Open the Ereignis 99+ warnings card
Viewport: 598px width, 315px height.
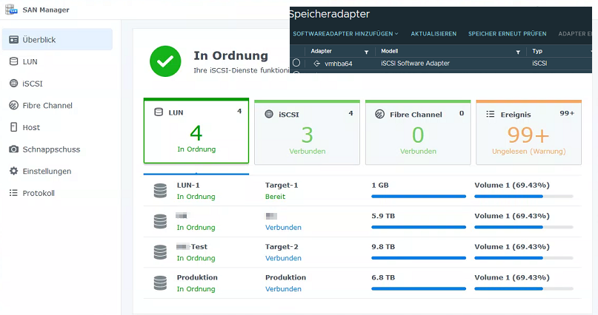(x=528, y=133)
